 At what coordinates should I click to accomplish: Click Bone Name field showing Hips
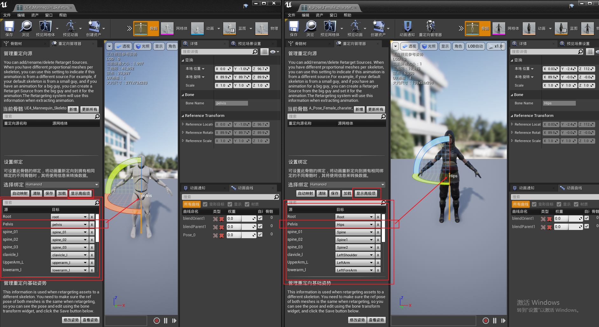[x=559, y=103]
